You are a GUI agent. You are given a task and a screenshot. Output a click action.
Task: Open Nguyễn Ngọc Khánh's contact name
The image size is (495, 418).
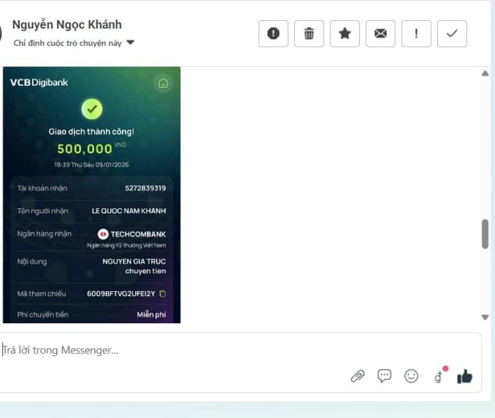(x=67, y=24)
